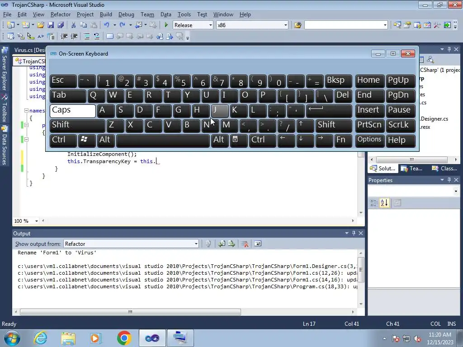
Task: Open Solution Explorer from the toolbar icon
Action: click(397, 25)
